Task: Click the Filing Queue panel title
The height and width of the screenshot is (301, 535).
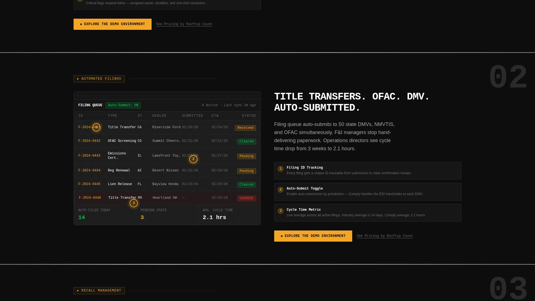Action: click(90, 105)
